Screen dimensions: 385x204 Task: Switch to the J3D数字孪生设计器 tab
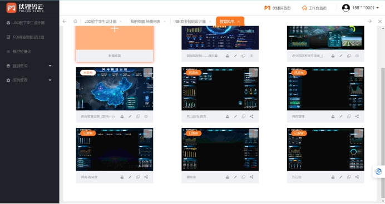tap(100, 22)
